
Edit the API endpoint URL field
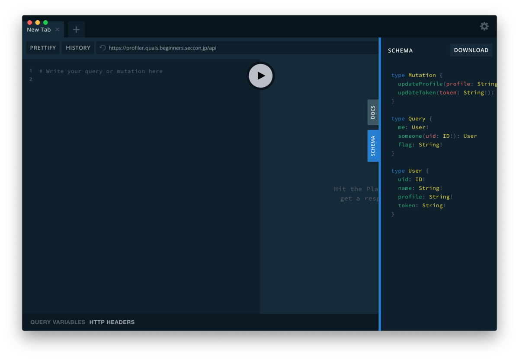click(237, 48)
